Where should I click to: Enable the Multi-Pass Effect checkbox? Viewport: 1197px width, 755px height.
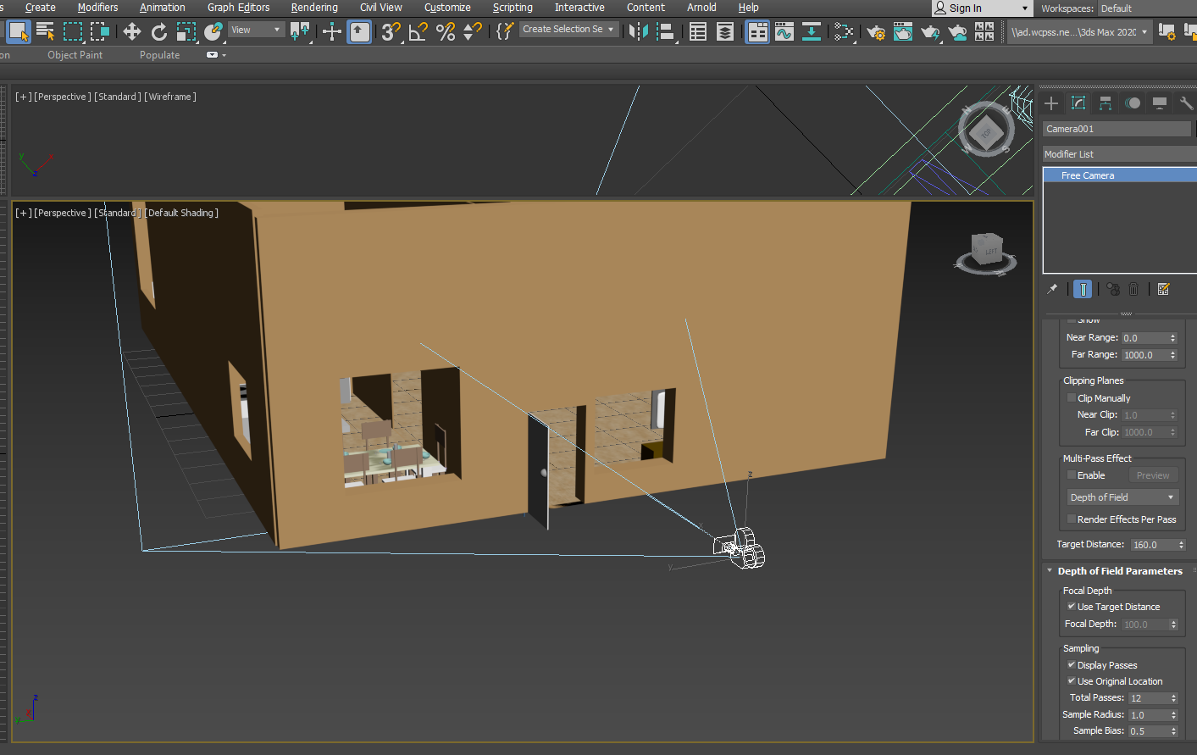tap(1072, 475)
